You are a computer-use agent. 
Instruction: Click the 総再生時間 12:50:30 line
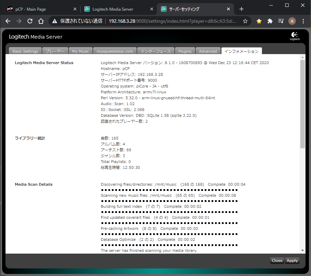tap(120, 167)
